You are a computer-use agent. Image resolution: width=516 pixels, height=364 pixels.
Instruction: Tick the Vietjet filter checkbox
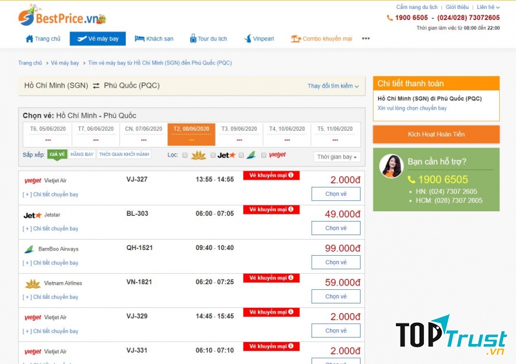point(264,155)
